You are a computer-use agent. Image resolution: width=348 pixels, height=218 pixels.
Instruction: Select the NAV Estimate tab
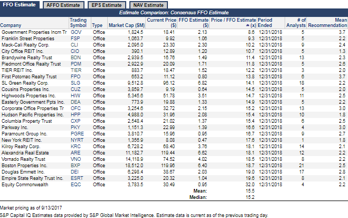[x=148, y=5]
